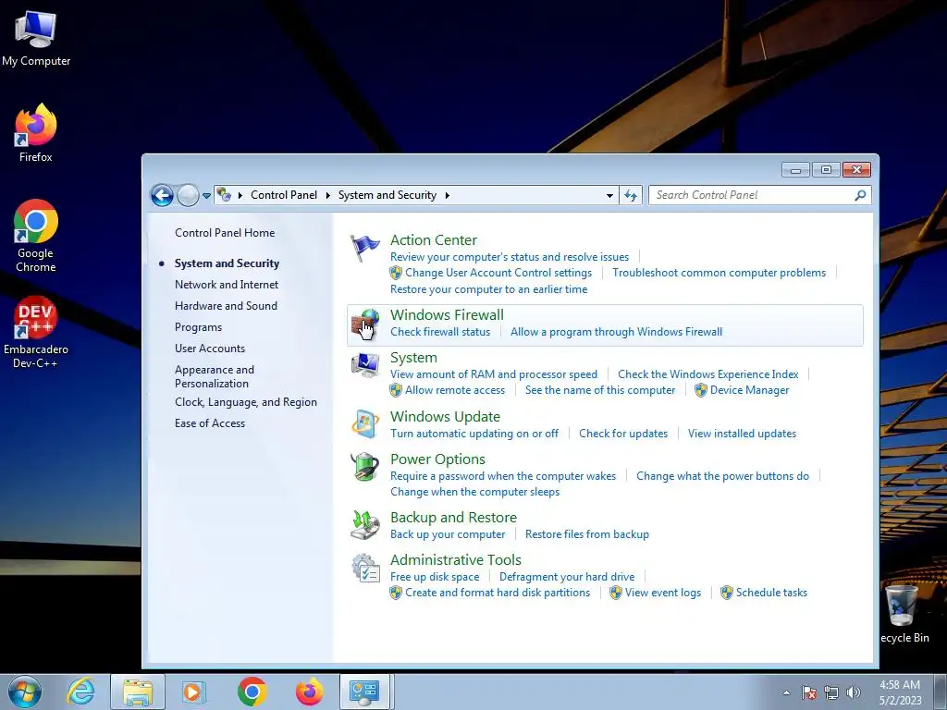Launch Firefox from the taskbar
The image size is (947, 710).
309,692
